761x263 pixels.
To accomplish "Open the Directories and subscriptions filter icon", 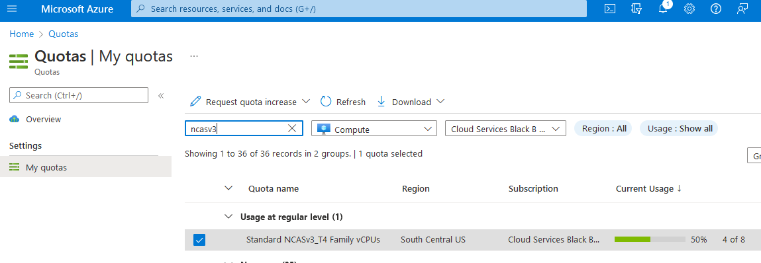I will pyautogui.click(x=636, y=9).
